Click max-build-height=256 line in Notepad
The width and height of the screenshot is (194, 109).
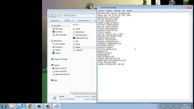point(110,36)
